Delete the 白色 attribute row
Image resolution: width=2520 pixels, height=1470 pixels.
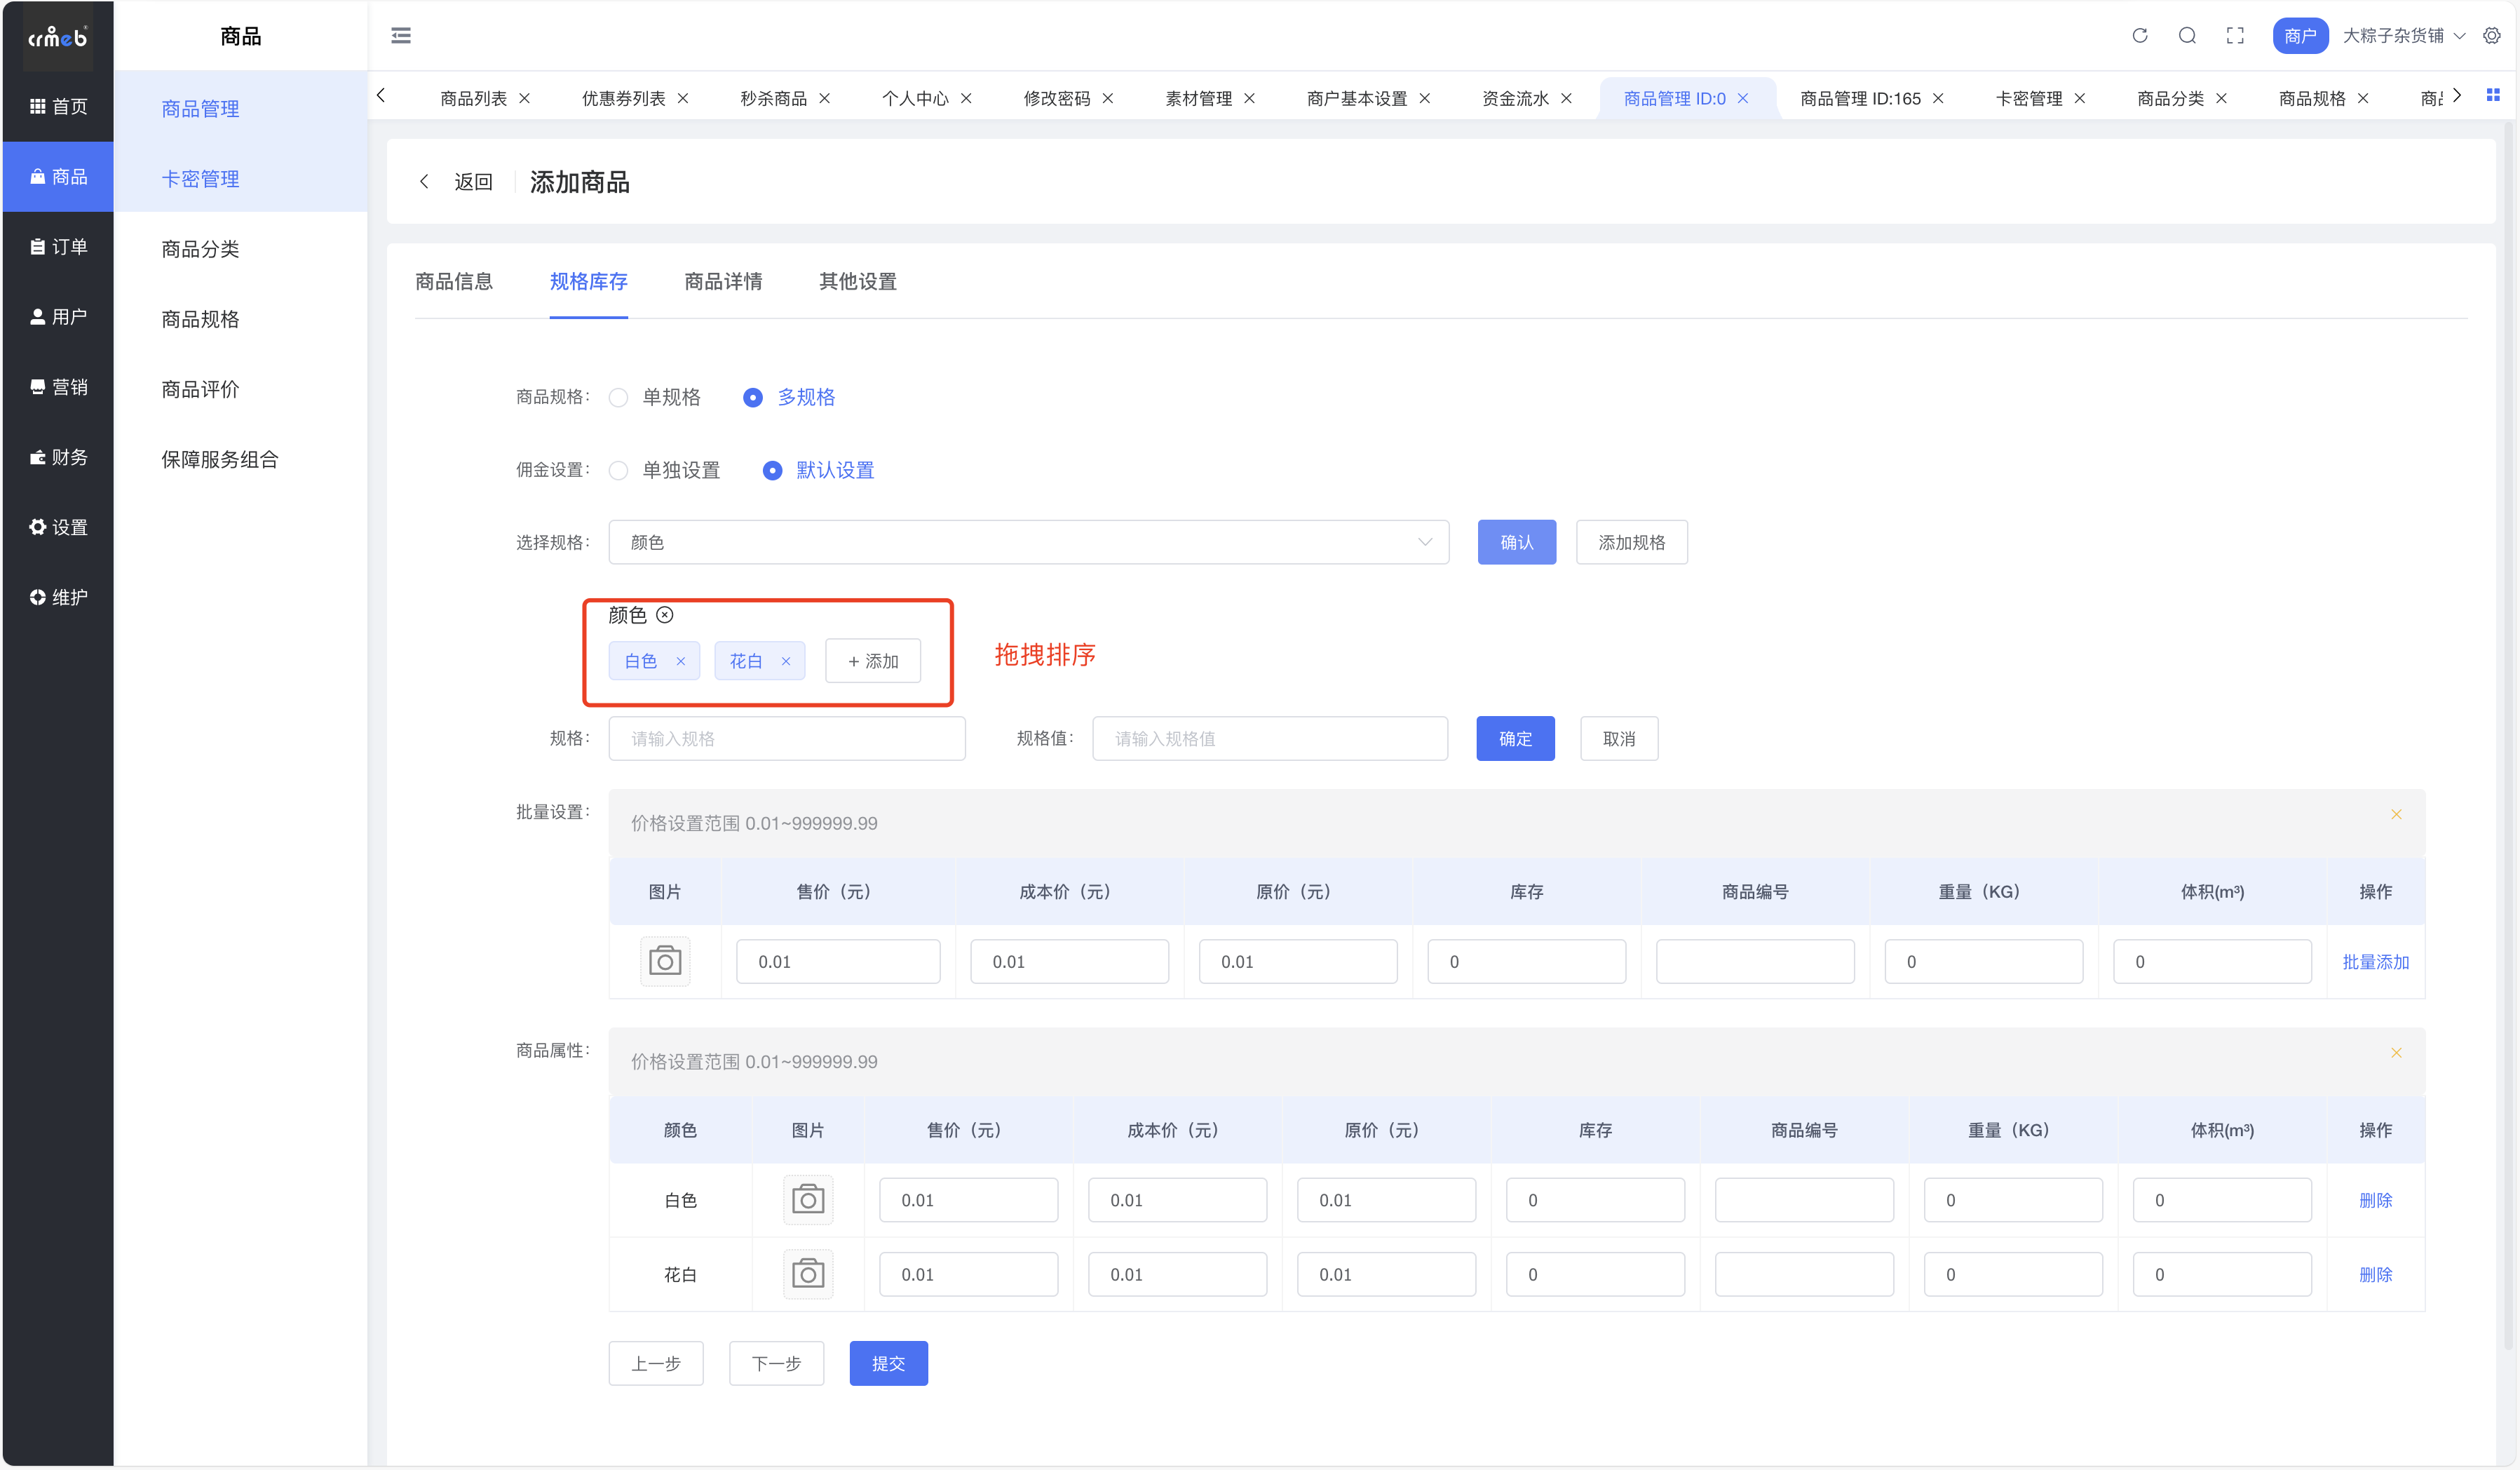2376,1199
